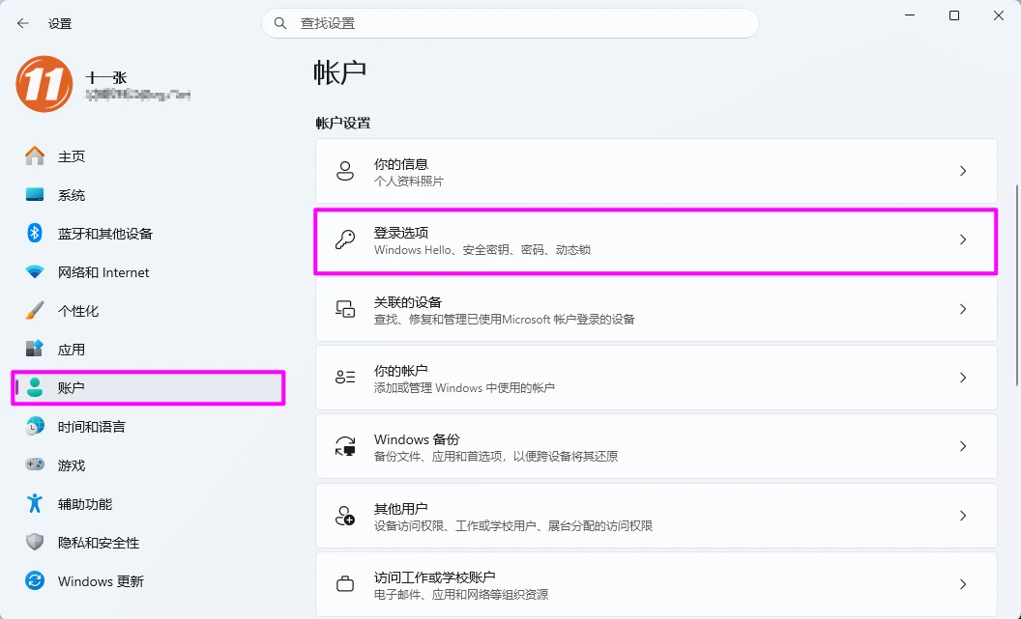The image size is (1021, 619).
Task: Click the 辅助功能 accessibility figure icon
Action: tap(35, 503)
